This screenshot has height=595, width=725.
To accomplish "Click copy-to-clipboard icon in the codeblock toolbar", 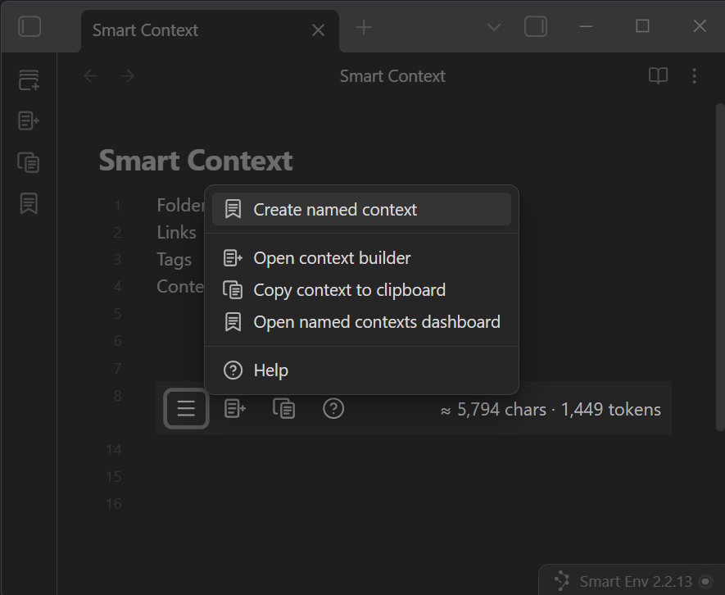I will pos(284,408).
